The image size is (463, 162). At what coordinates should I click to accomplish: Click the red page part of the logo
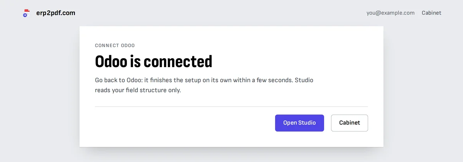[x=27, y=11]
